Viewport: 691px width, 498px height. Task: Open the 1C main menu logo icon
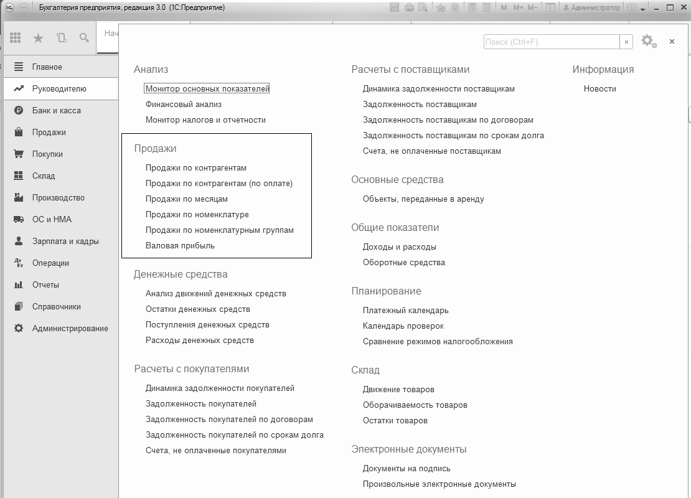[9, 7]
